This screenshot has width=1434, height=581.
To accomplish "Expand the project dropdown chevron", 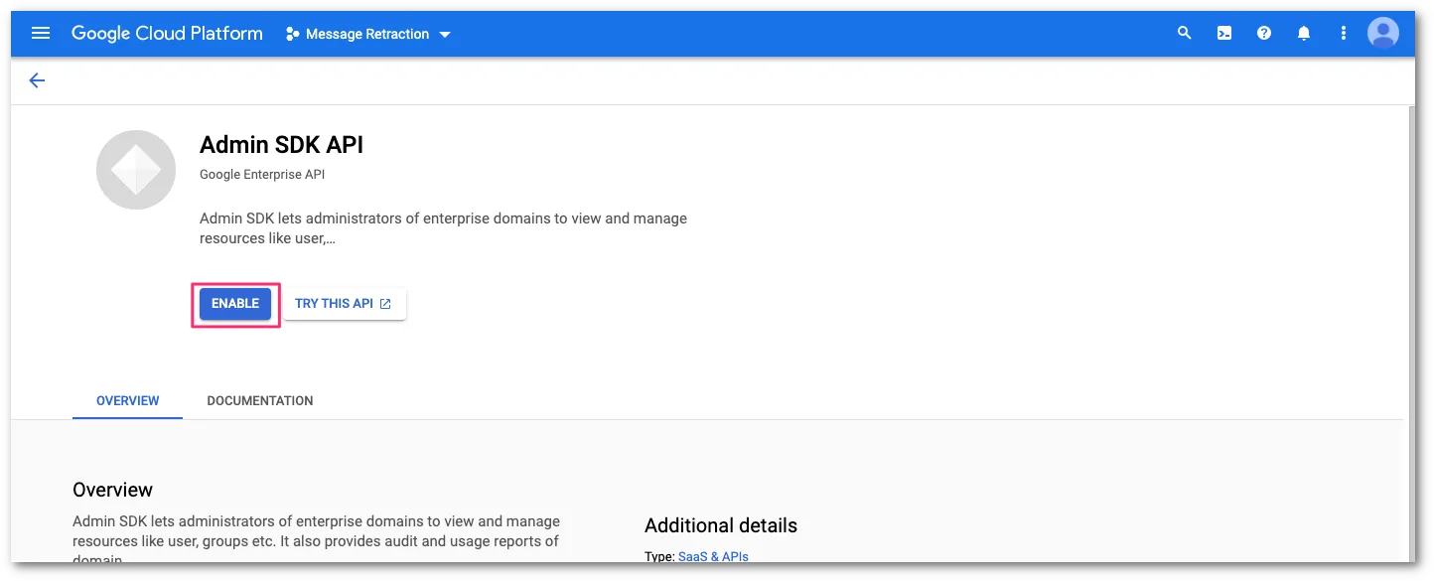I will [x=445, y=33].
